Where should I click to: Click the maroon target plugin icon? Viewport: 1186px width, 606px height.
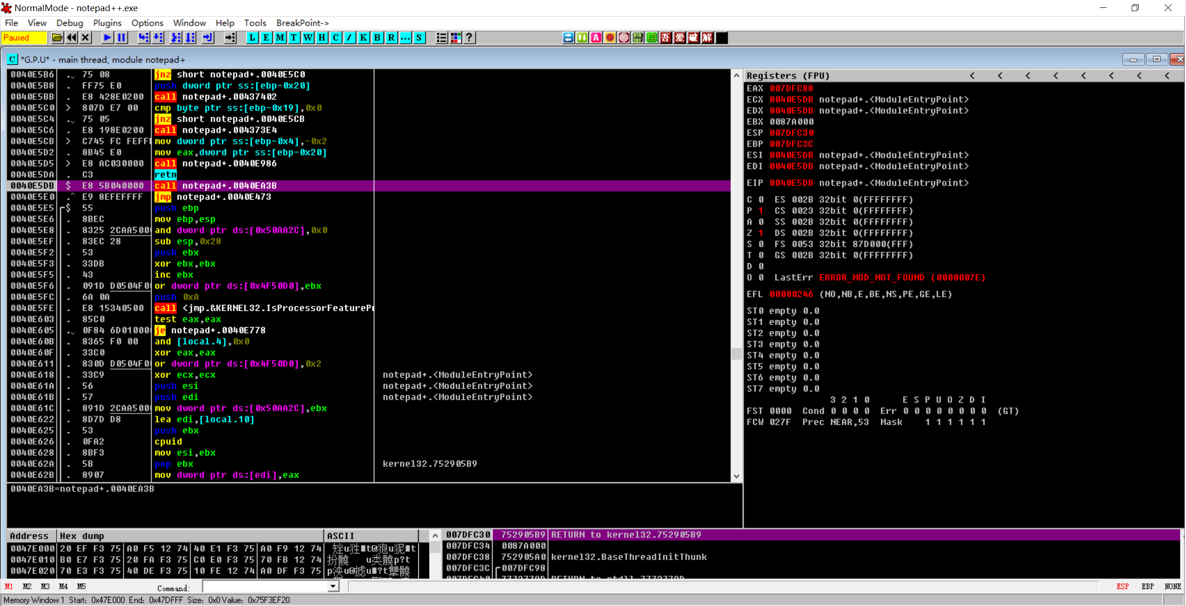coord(624,38)
